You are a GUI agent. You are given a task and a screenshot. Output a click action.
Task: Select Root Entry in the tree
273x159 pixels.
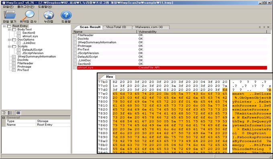click(x=20, y=26)
